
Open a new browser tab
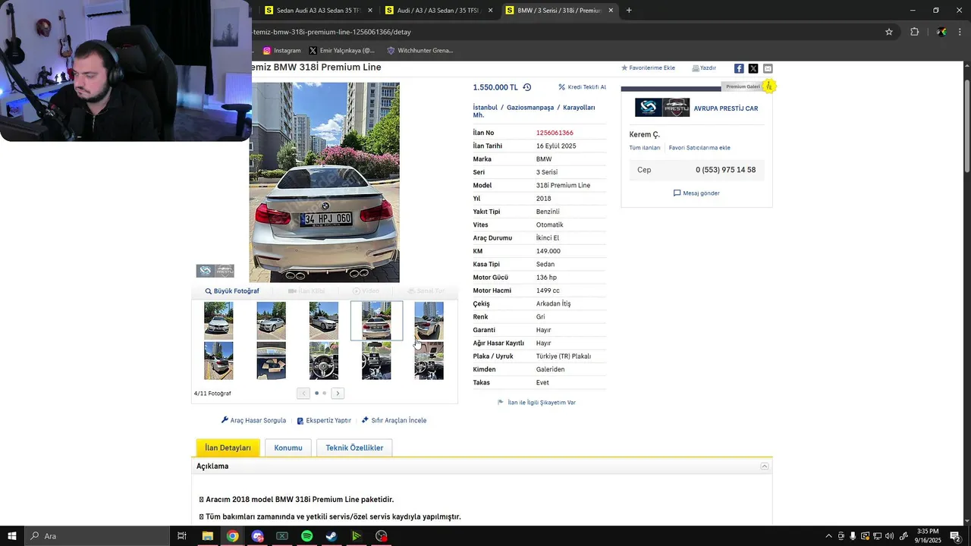[x=629, y=11]
